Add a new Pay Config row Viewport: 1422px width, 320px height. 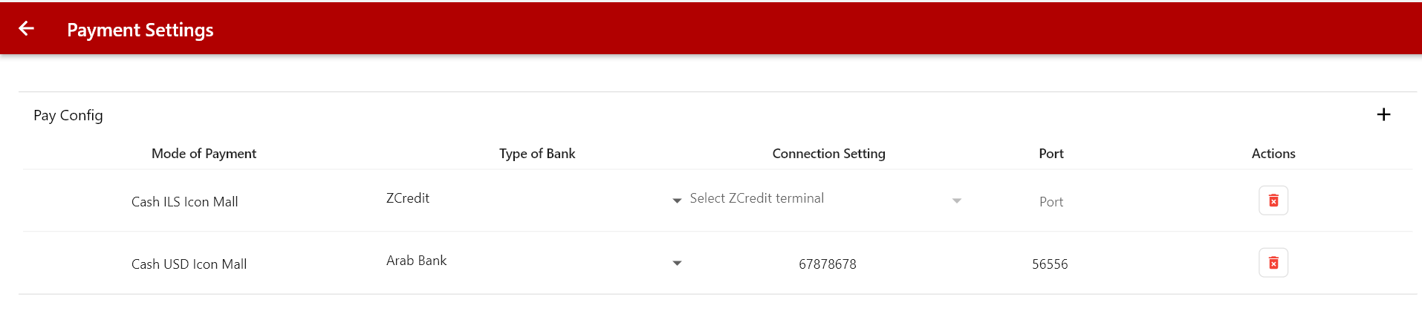[1383, 114]
